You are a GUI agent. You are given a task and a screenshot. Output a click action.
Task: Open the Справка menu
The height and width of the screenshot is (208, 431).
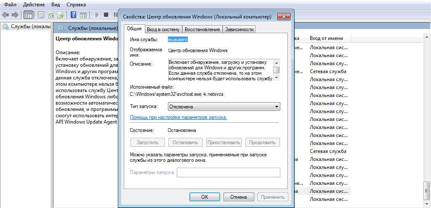[x=76, y=4]
